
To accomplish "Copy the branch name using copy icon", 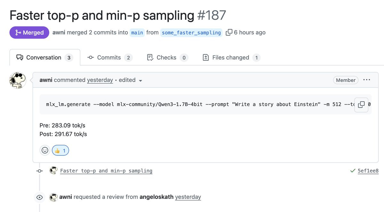I will (x=229, y=33).
